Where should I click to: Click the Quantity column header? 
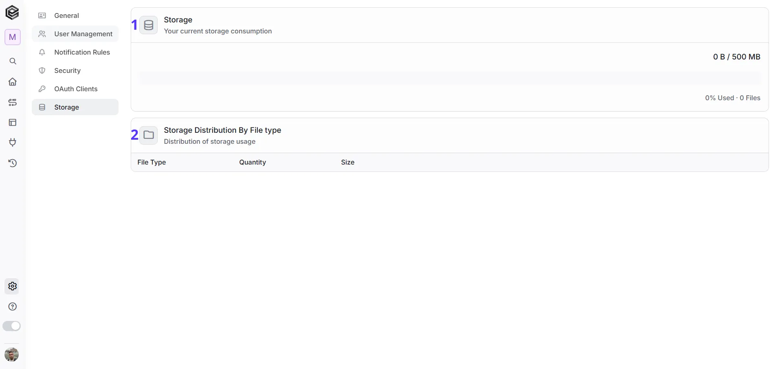pos(253,162)
